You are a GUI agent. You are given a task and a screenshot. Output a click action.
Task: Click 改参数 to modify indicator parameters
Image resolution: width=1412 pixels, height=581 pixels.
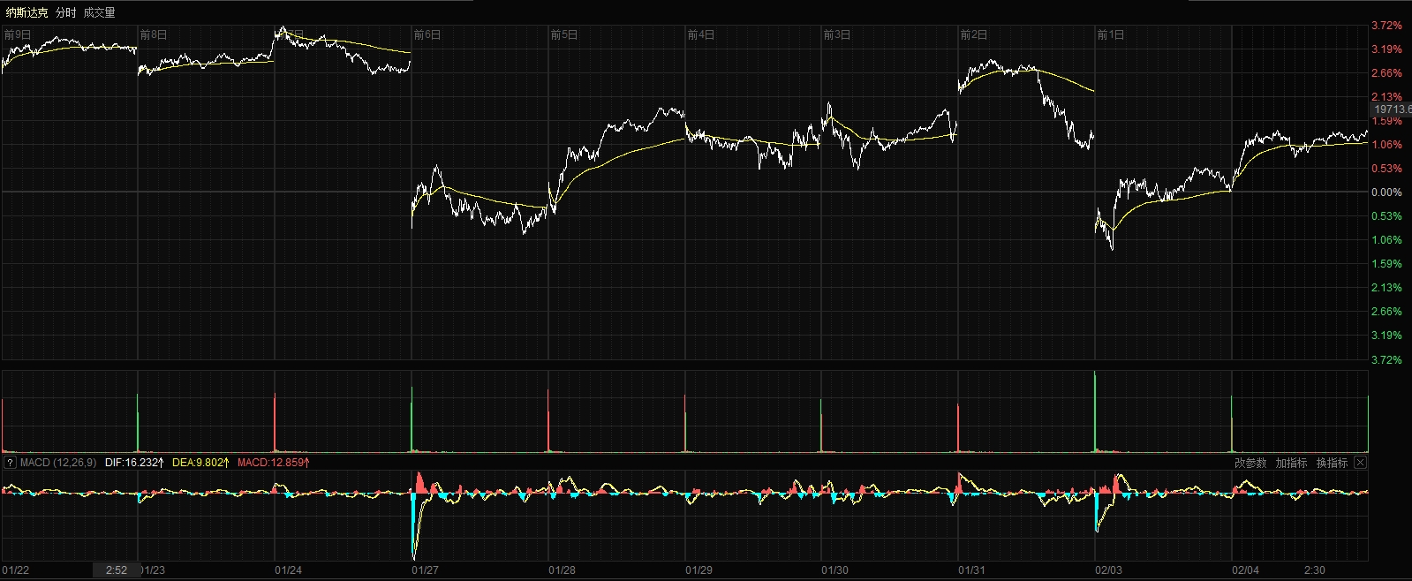coord(1250,463)
